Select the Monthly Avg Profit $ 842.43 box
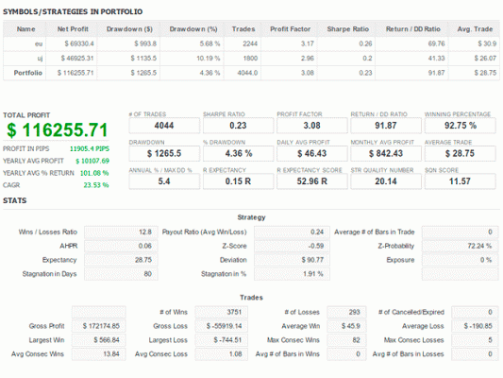 pos(386,153)
